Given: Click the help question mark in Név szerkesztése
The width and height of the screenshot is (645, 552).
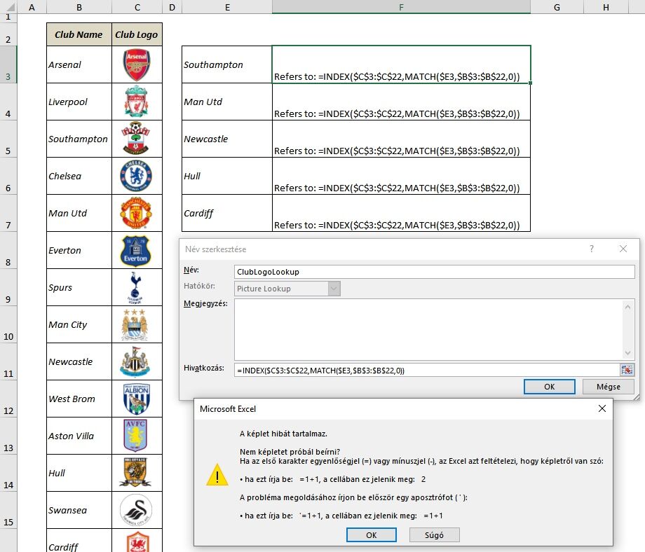Looking at the screenshot, I should click(592, 249).
